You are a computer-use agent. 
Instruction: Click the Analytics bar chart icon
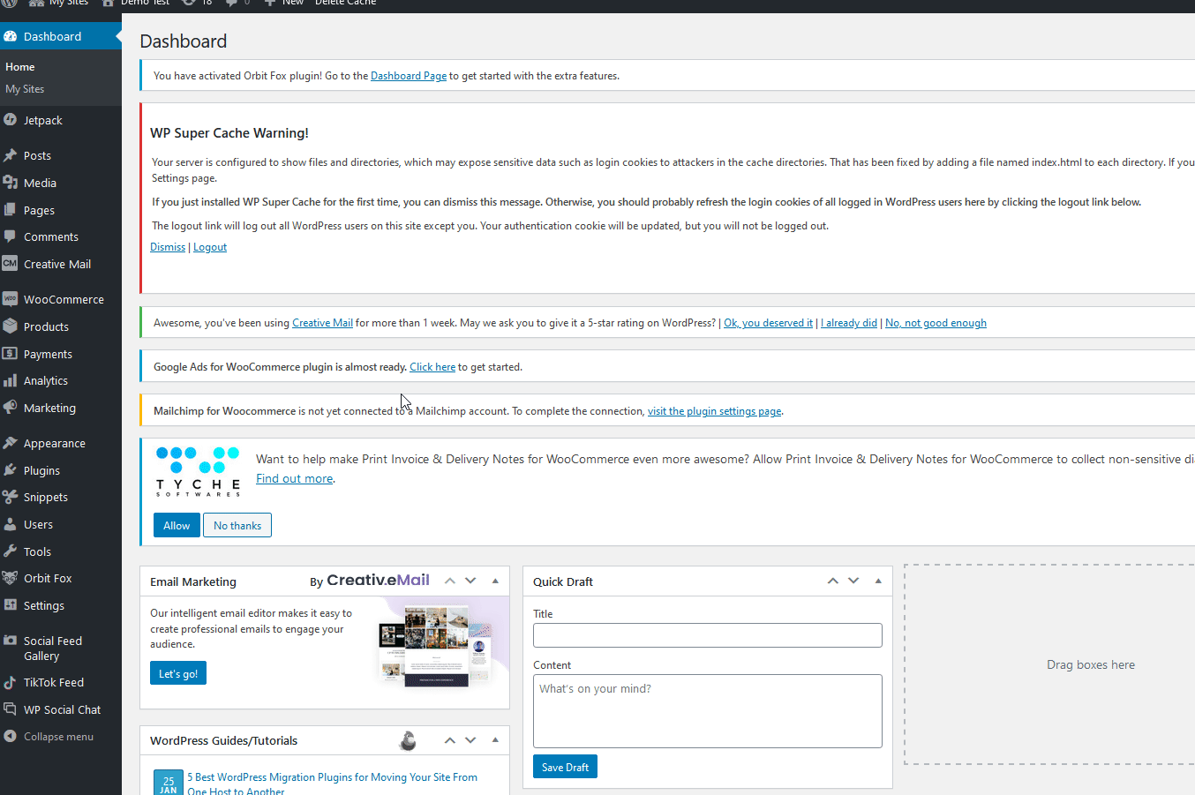[x=11, y=380]
